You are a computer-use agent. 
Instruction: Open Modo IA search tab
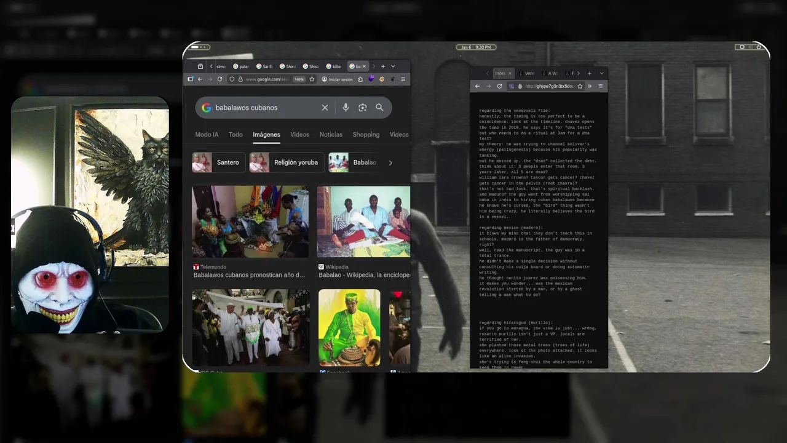207,135
